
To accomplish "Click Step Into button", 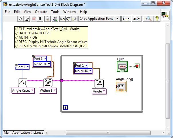I will click(62, 19).
